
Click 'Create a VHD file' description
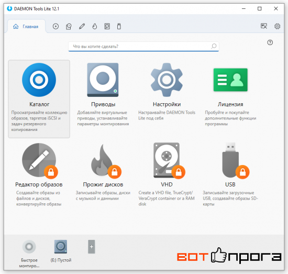[167, 199]
